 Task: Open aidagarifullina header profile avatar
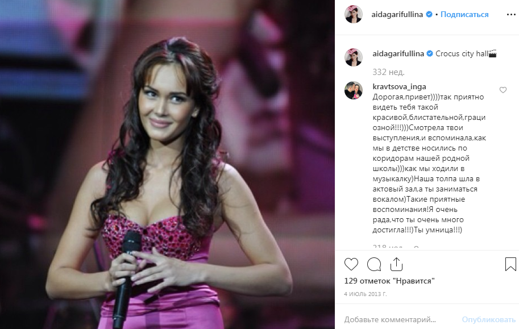(354, 14)
